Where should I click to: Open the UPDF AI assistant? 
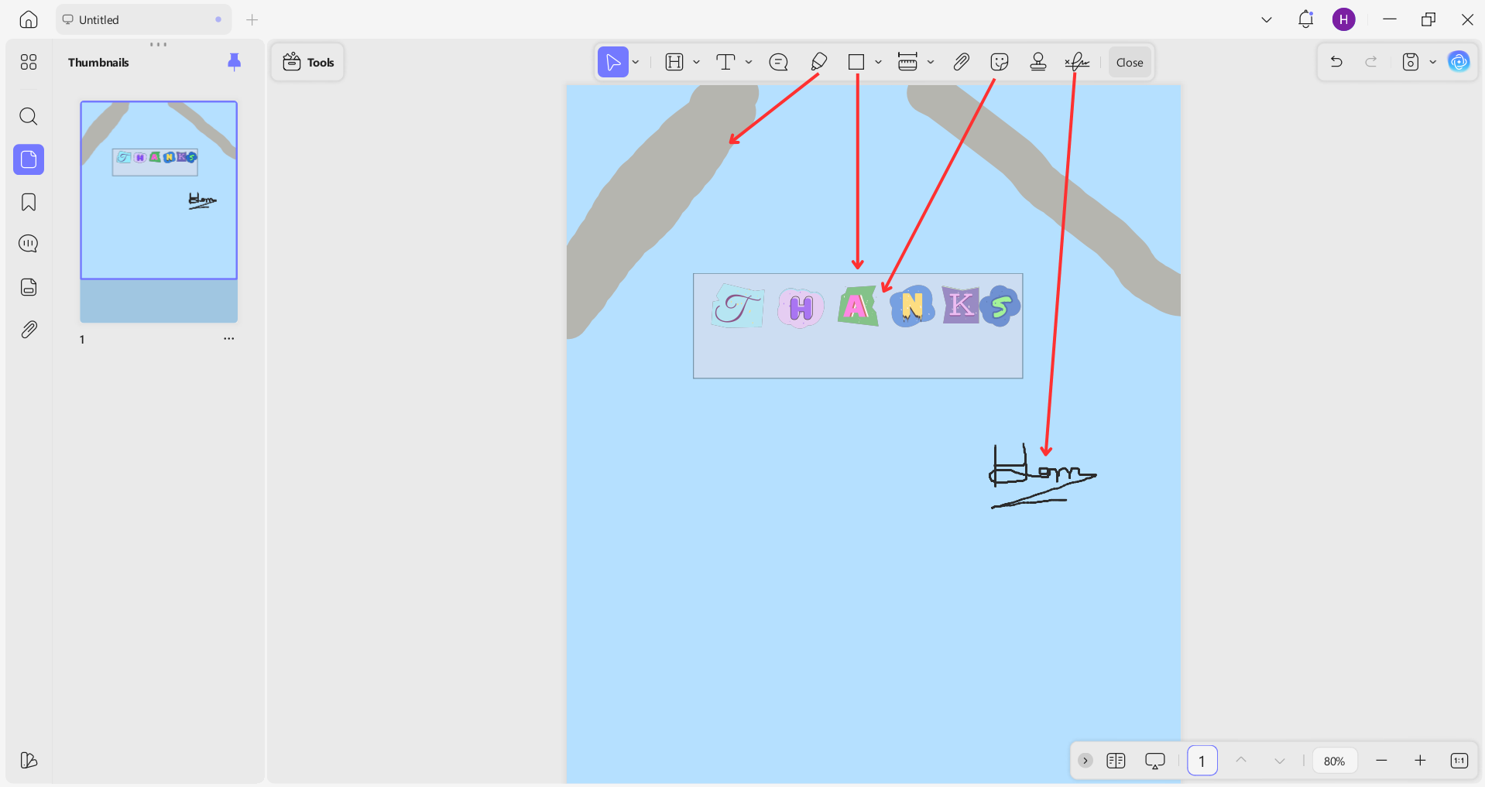pos(1459,62)
